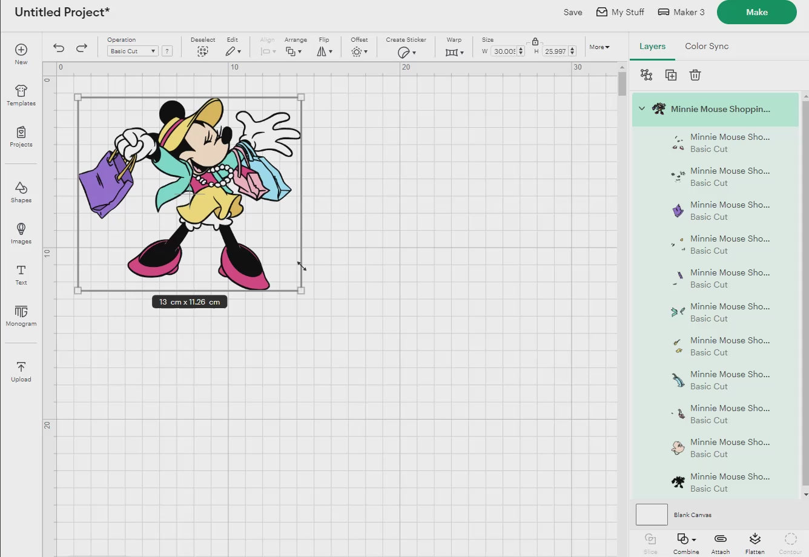Click the width stepper arrows
The image size is (809, 557).
(x=521, y=51)
